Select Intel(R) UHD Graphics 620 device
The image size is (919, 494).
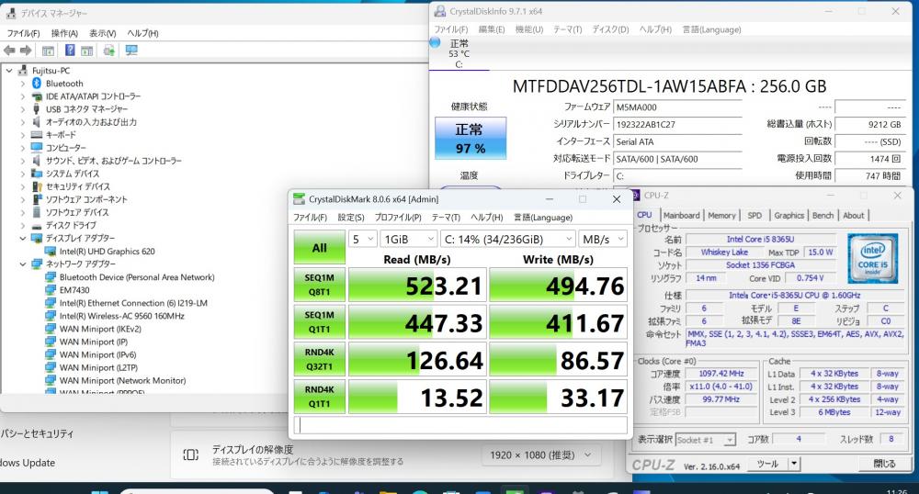(x=107, y=251)
